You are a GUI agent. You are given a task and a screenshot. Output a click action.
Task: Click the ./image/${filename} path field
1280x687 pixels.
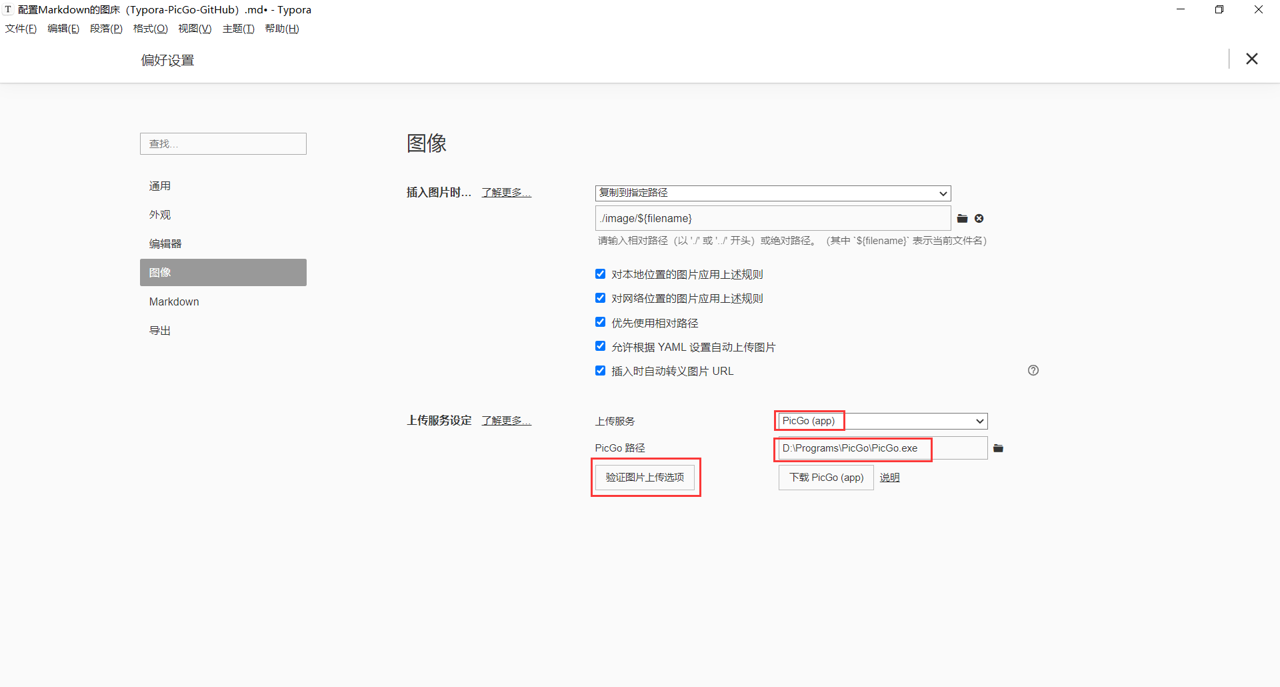click(x=773, y=218)
